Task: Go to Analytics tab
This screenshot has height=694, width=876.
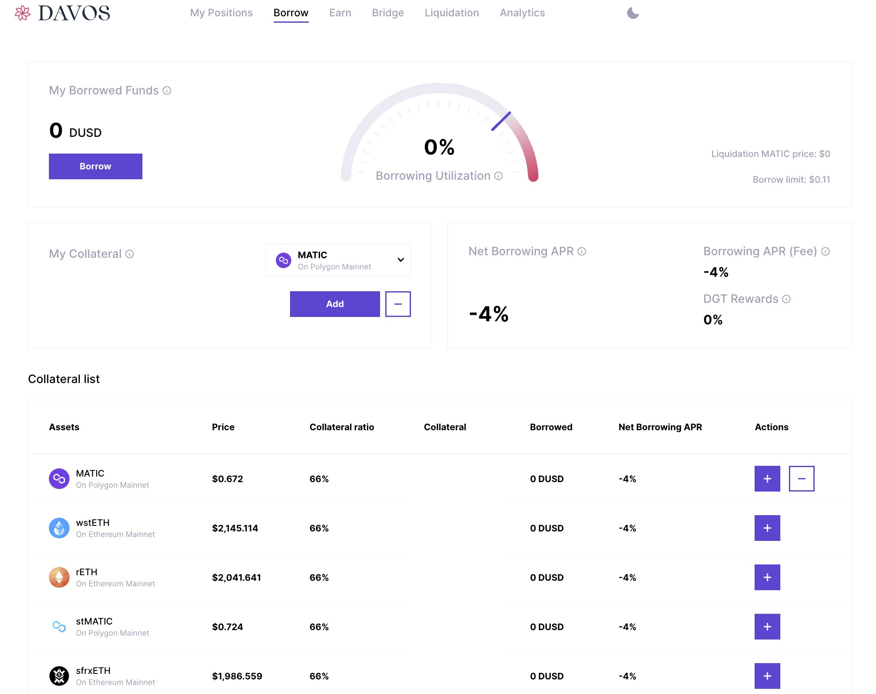Action: (x=522, y=13)
